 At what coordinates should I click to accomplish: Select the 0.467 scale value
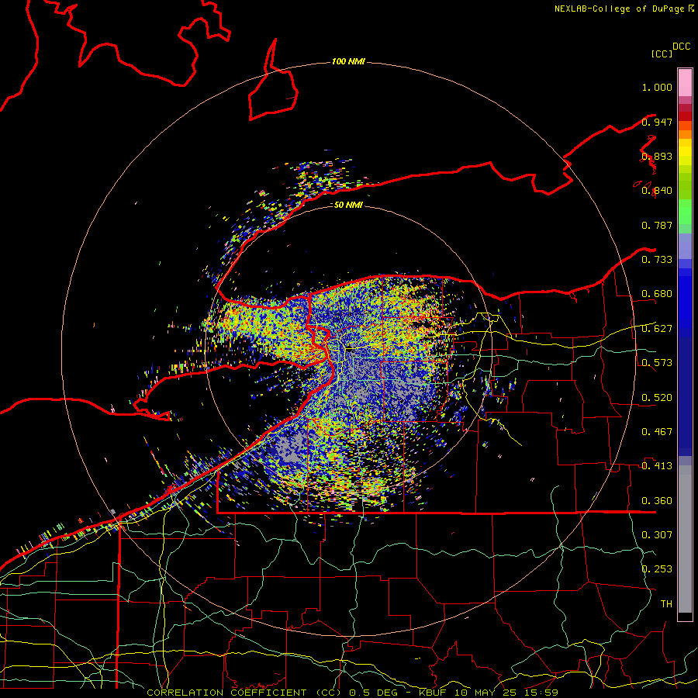[657, 431]
